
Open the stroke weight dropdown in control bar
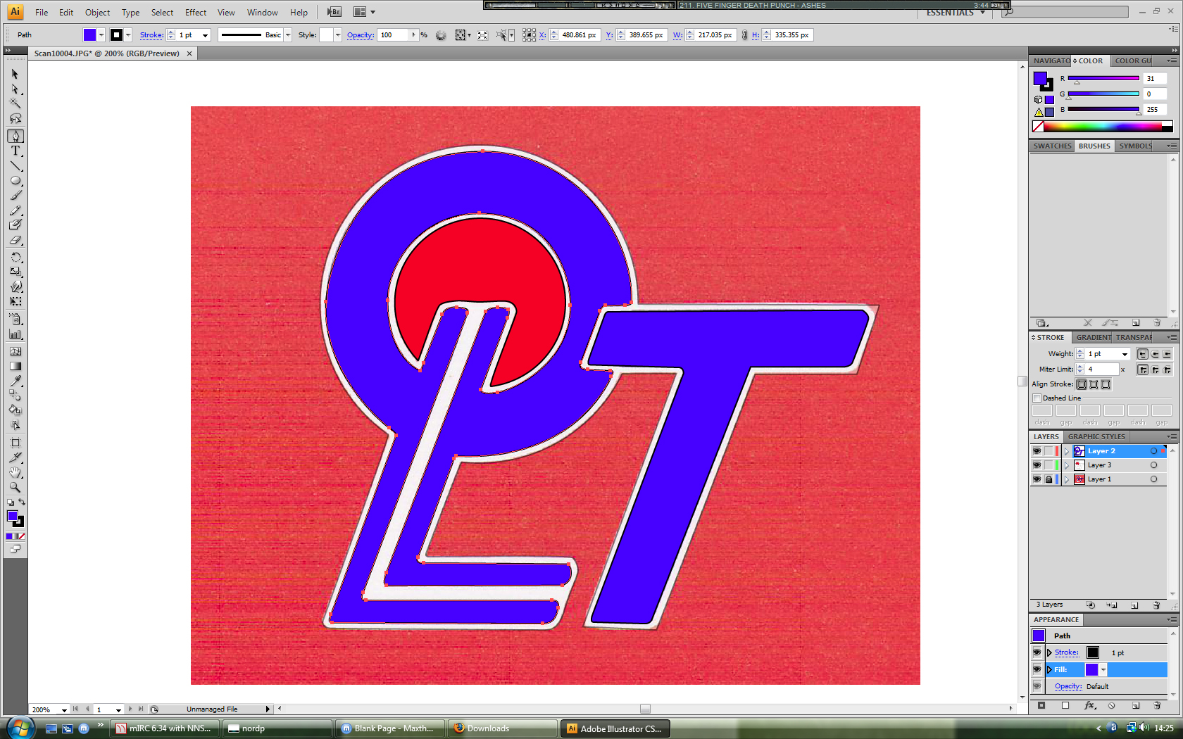click(205, 35)
